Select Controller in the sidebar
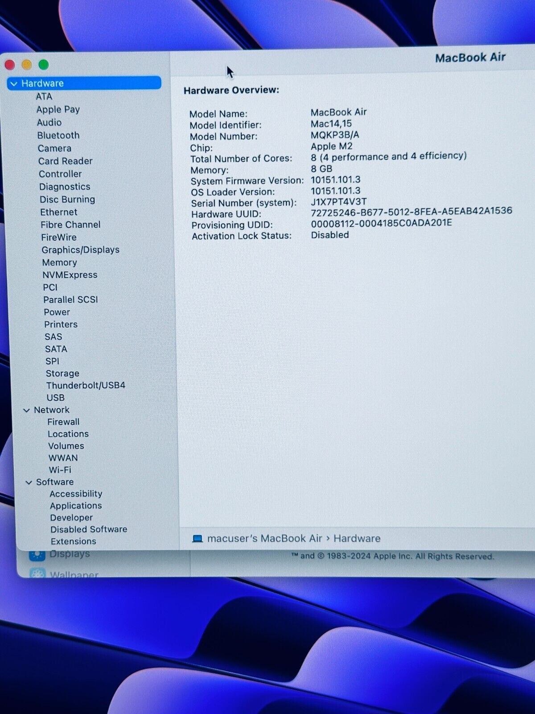 (x=60, y=174)
